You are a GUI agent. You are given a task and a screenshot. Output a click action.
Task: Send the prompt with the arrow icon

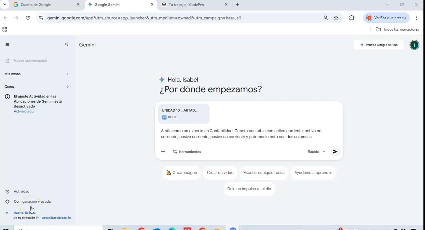click(335, 151)
